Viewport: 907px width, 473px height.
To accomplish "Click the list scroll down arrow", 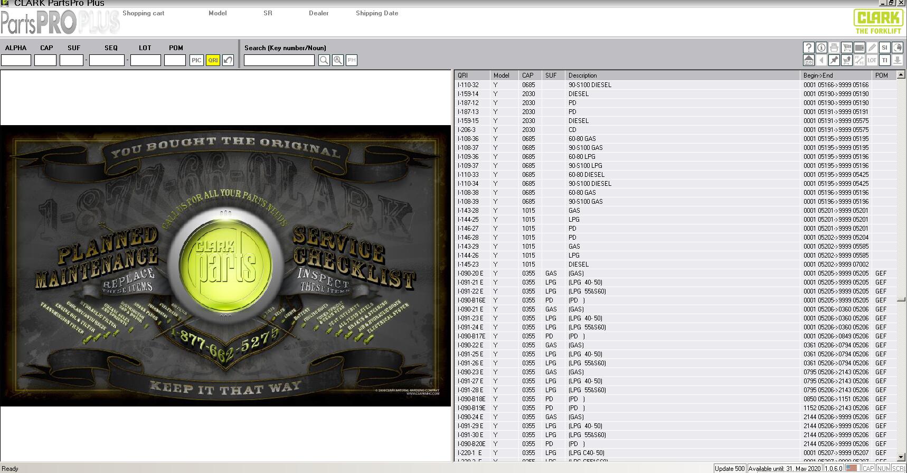I will [x=901, y=457].
